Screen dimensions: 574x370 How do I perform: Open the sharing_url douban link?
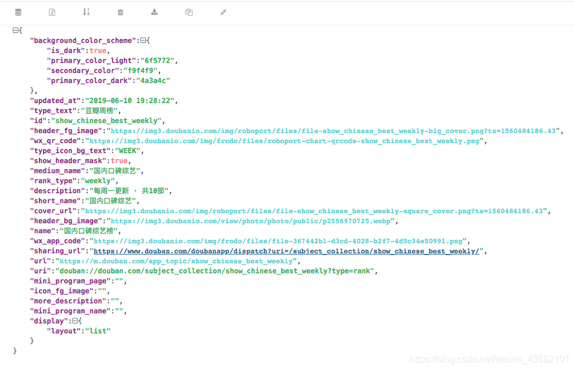[x=286, y=251]
